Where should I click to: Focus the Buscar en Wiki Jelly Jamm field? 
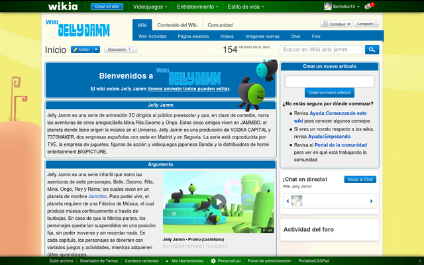coord(321,50)
